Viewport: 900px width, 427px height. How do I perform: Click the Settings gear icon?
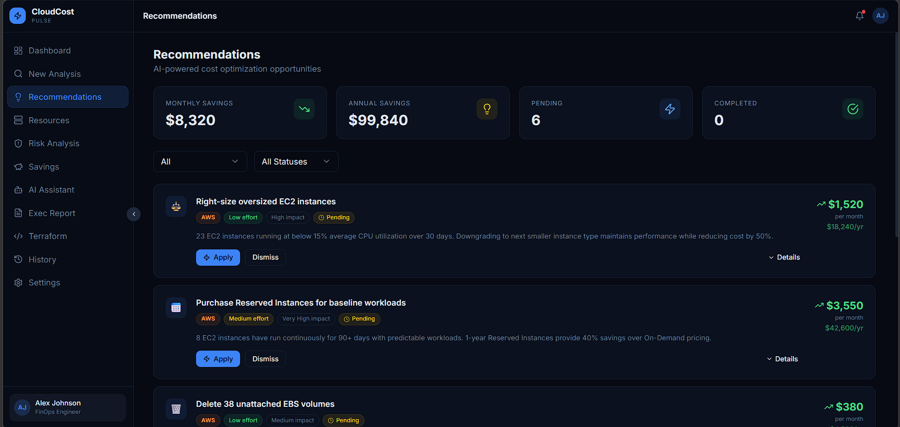[18, 283]
